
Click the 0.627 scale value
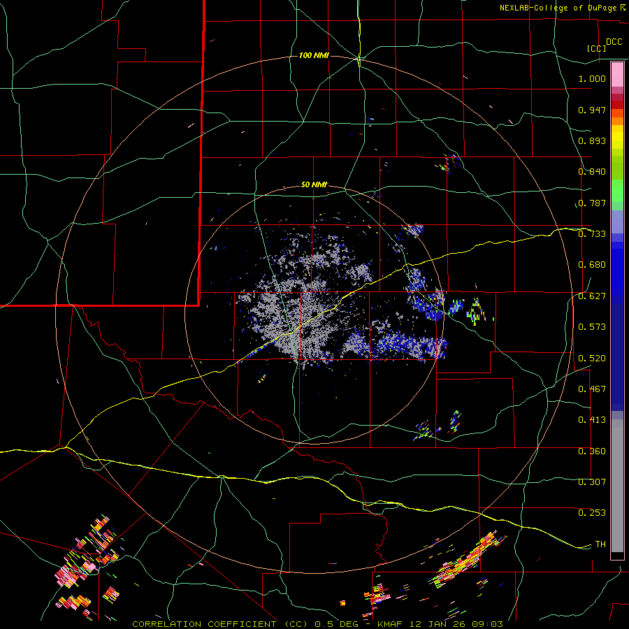click(x=592, y=296)
